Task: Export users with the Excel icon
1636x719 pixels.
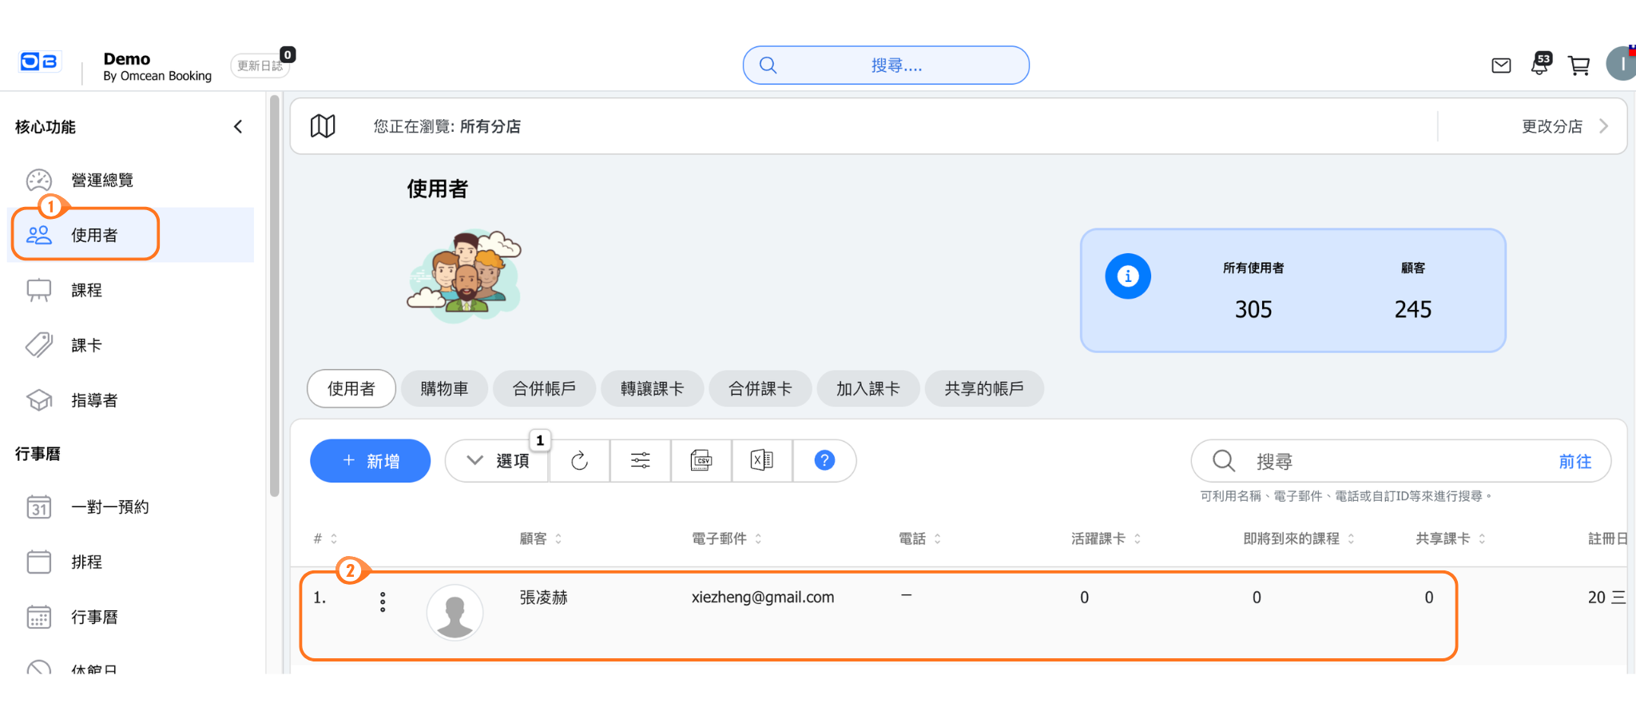Action: pyautogui.click(x=761, y=461)
